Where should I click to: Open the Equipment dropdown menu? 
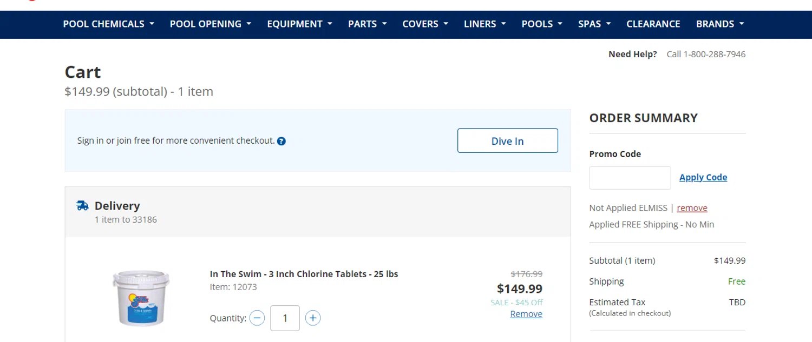point(299,24)
